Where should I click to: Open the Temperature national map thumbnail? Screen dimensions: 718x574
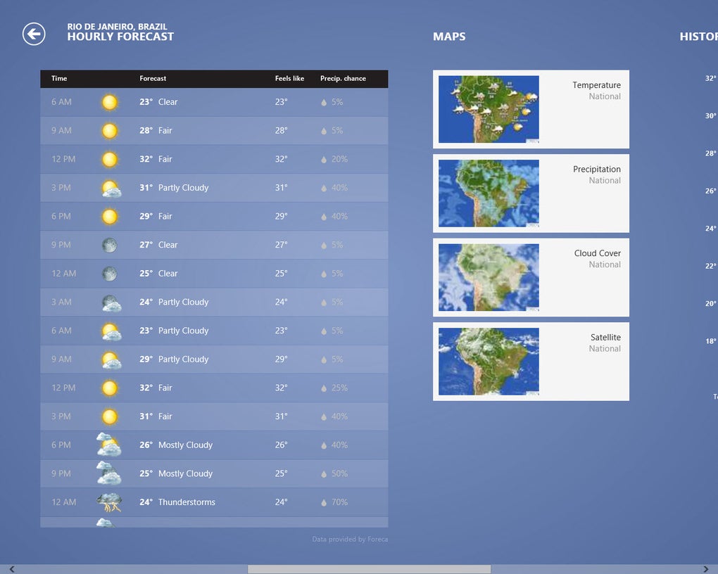coord(489,110)
